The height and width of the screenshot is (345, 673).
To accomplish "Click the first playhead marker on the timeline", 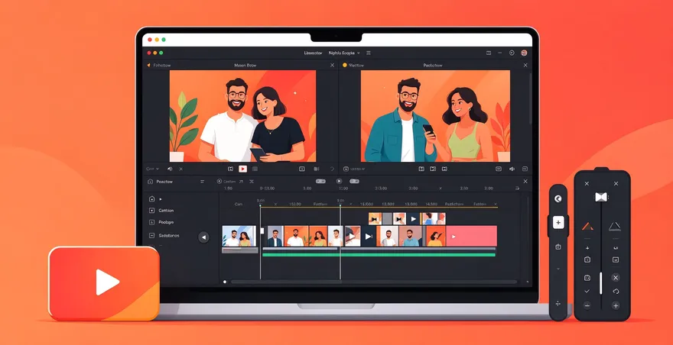I will tap(260, 205).
